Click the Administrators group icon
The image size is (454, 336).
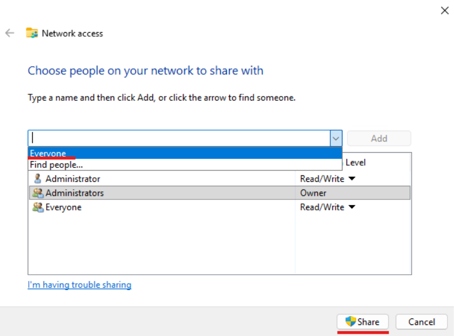coord(37,192)
